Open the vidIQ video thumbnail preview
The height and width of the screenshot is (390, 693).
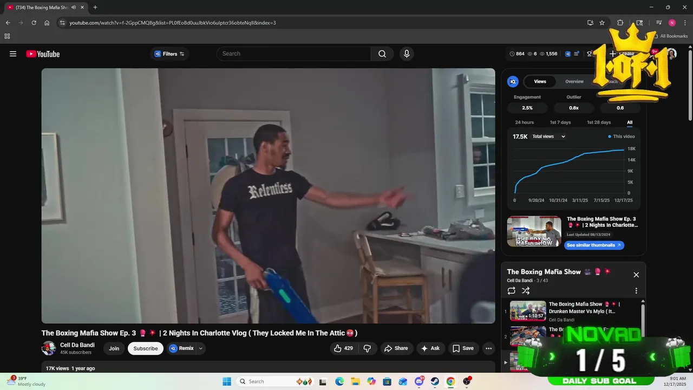(x=534, y=231)
